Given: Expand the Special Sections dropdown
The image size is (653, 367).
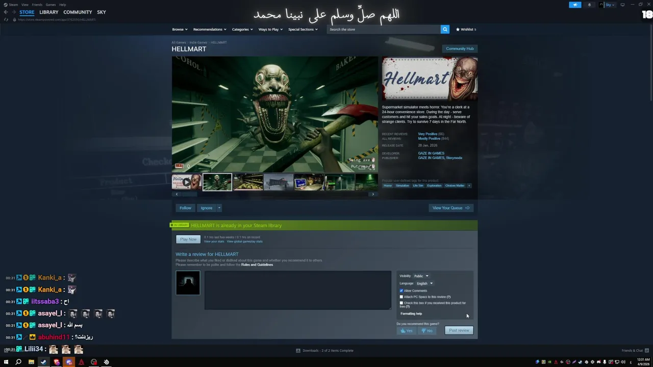Looking at the screenshot, I should (303, 30).
